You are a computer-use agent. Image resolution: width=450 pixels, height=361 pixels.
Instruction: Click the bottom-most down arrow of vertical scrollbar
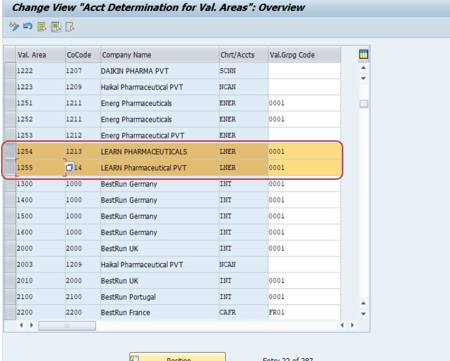[363, 314]
